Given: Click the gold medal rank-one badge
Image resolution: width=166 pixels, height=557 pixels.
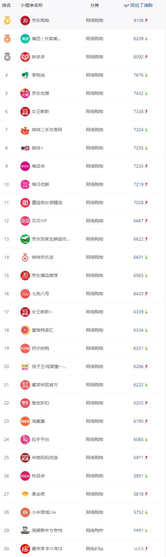Looking at the screenshot, I should [x=7, y=20].
